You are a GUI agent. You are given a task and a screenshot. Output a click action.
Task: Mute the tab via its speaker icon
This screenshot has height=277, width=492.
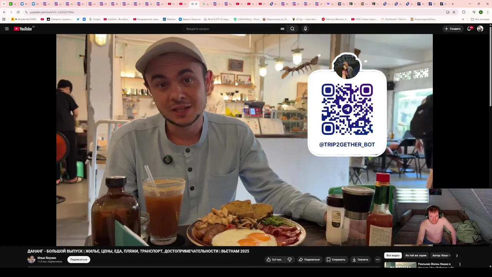pyautogui.click(x=192, y=4)
